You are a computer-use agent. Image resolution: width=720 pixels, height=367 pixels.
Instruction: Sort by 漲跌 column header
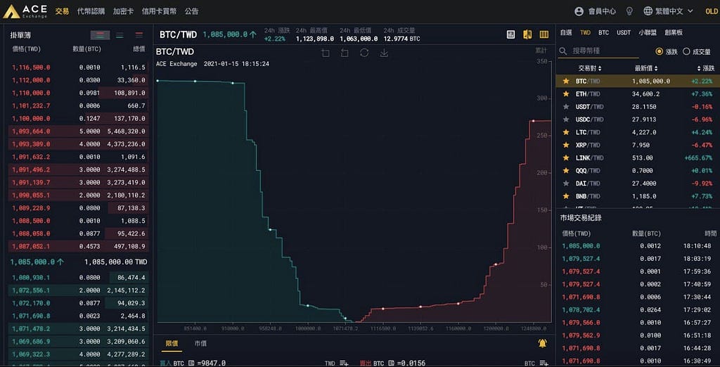[x=706, y=68]
